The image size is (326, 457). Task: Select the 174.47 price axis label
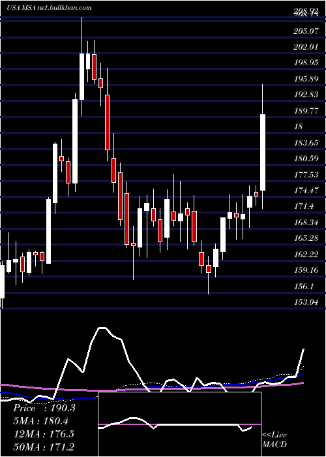(x=306, y=191)
